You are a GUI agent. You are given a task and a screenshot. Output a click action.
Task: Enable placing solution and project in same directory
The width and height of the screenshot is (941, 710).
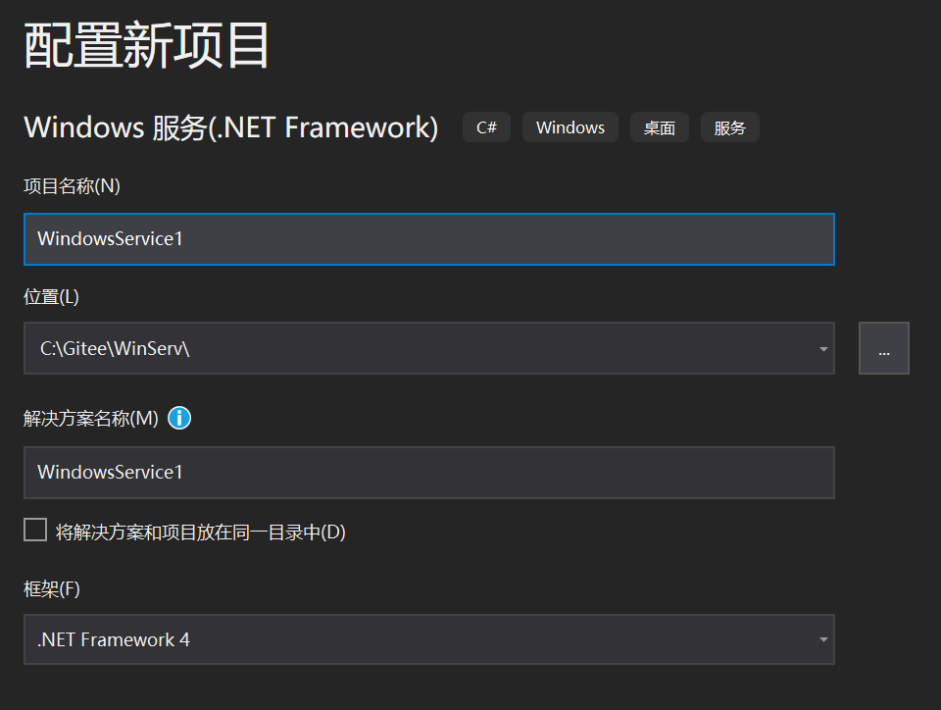(x=35, y=531)
